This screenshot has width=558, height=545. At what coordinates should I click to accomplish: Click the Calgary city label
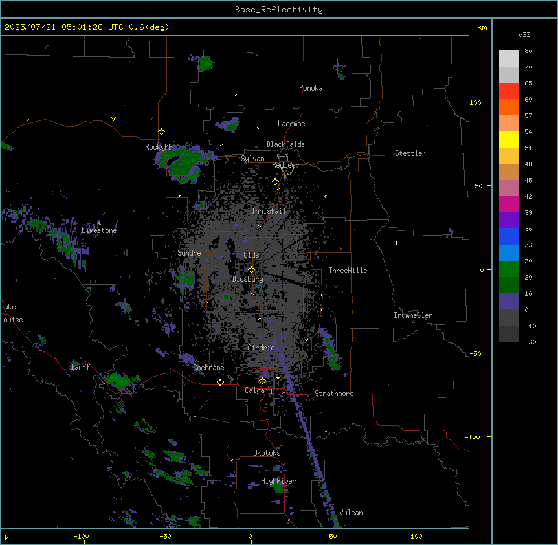pos(258,390)
